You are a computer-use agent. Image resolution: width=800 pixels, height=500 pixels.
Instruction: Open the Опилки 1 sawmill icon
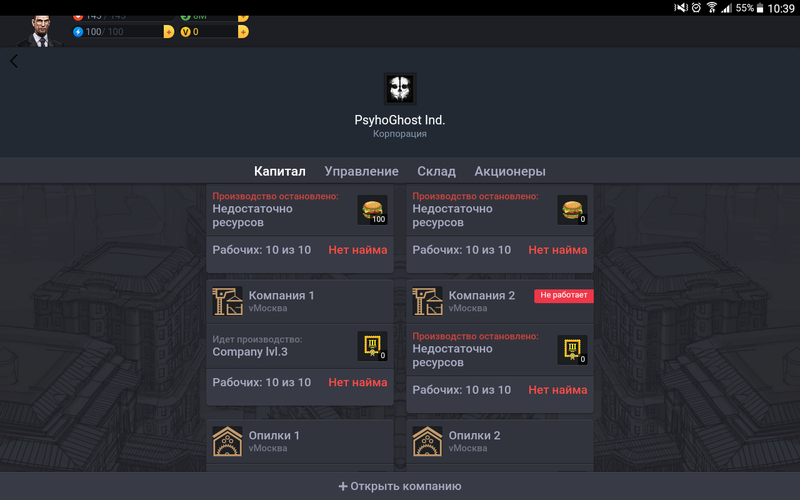point(227,441)
